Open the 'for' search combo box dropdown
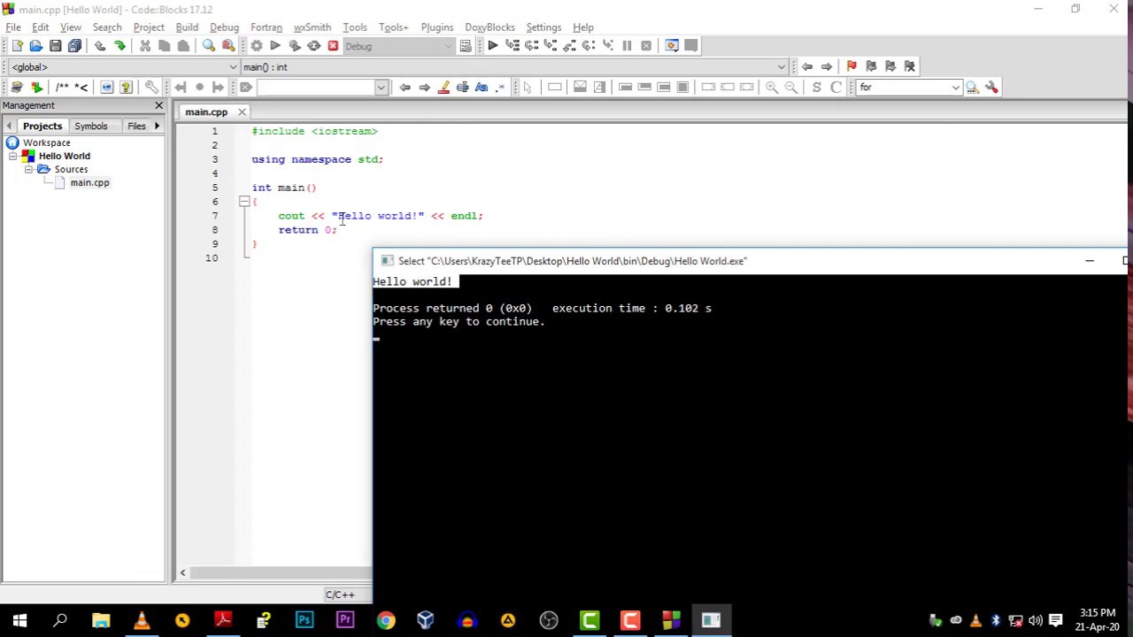The image size is (1133, 637). 955,88
